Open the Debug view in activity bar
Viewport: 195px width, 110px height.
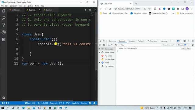point(4,32)
